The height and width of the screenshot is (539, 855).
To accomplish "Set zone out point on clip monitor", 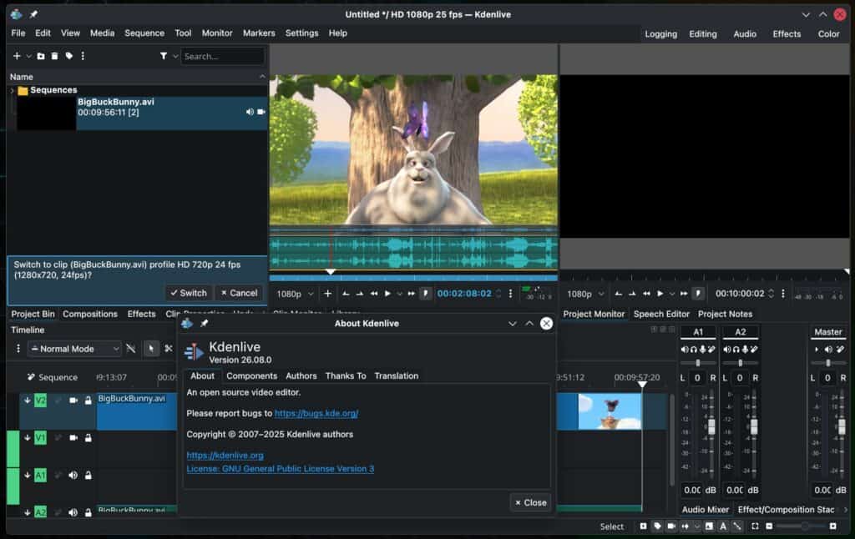I will [360, 294].
